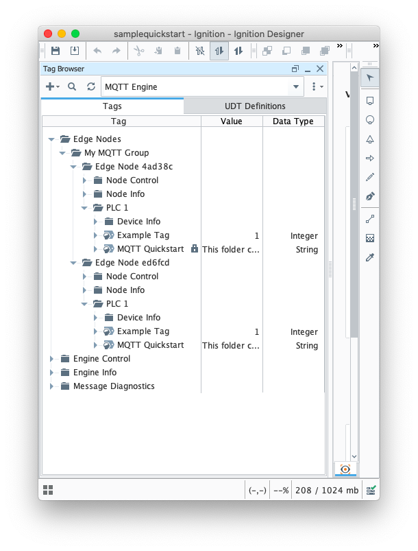
Task: Collapse the Edge Nodes folder
Action: (x=51, y=139)
